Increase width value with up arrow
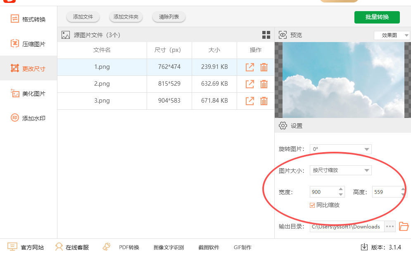Image resolution: width=411 pixels, height=254 pixels. point(341,189)
